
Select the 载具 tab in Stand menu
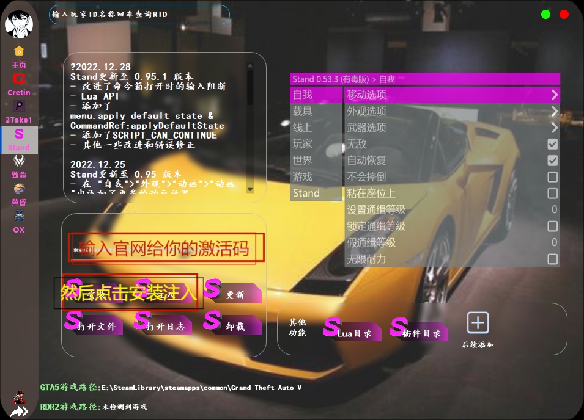coord(316,111)
